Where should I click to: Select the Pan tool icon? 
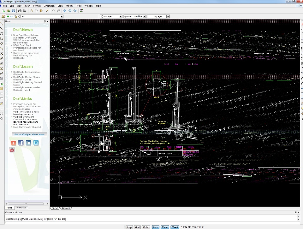(x=65, y=11)
